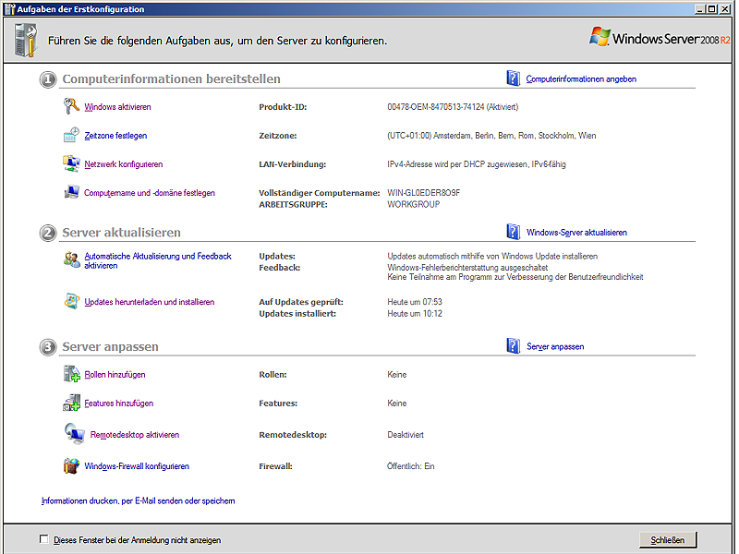Viewport: 739px width, 554px height.
Task: Open Computerinformationen angeben help link
Action: 581,78
